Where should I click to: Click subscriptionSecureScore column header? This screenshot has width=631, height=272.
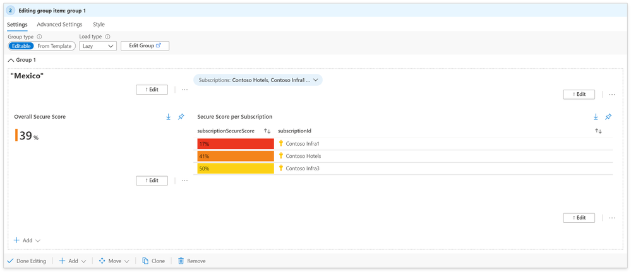click(x=225, y=131)
